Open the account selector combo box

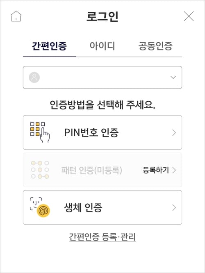click(x=102, y=77)
